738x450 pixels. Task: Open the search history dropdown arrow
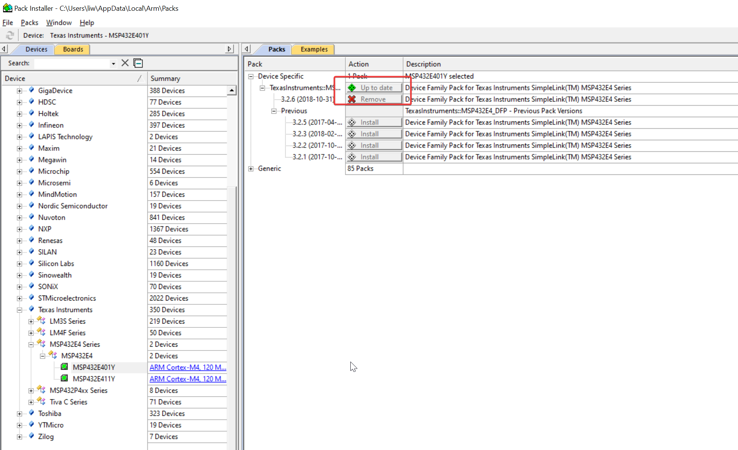point(113,63)
